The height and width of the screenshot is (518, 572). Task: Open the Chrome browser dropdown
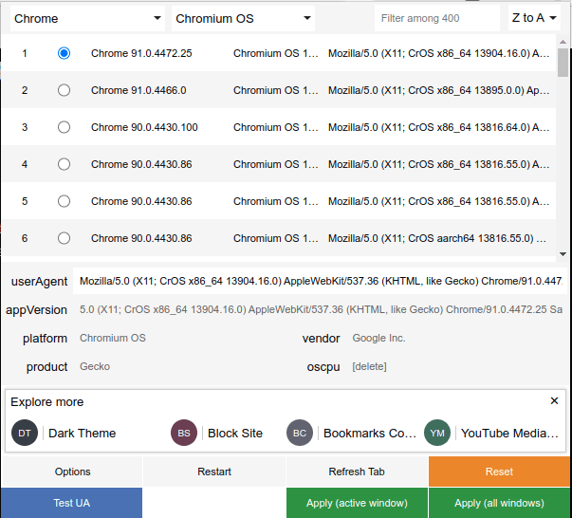pos(87,18)
